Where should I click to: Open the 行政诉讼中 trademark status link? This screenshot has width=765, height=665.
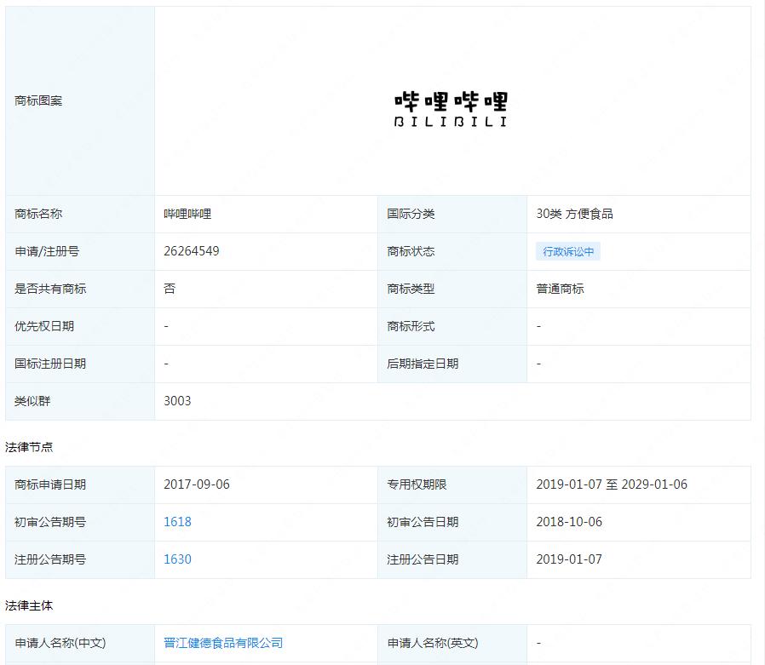pyautogui.click(x=568, y=251)
